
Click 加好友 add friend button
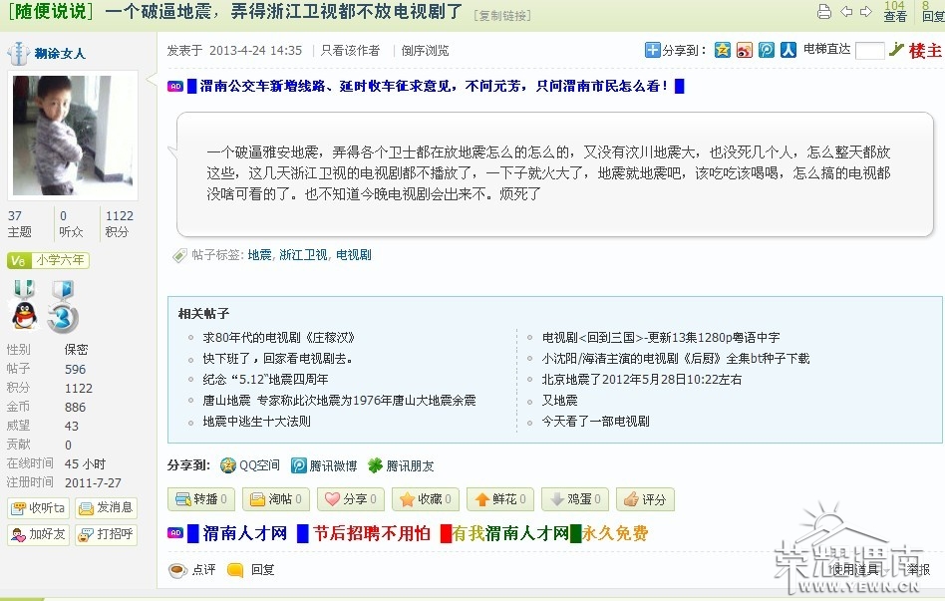[x=39, y=534]
